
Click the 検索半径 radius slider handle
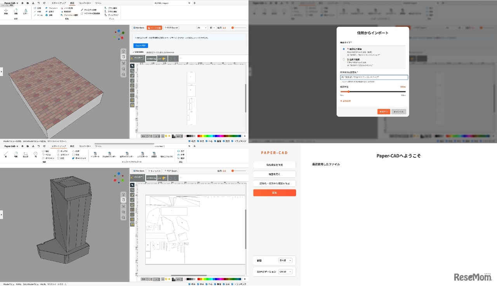coord(349,92)
